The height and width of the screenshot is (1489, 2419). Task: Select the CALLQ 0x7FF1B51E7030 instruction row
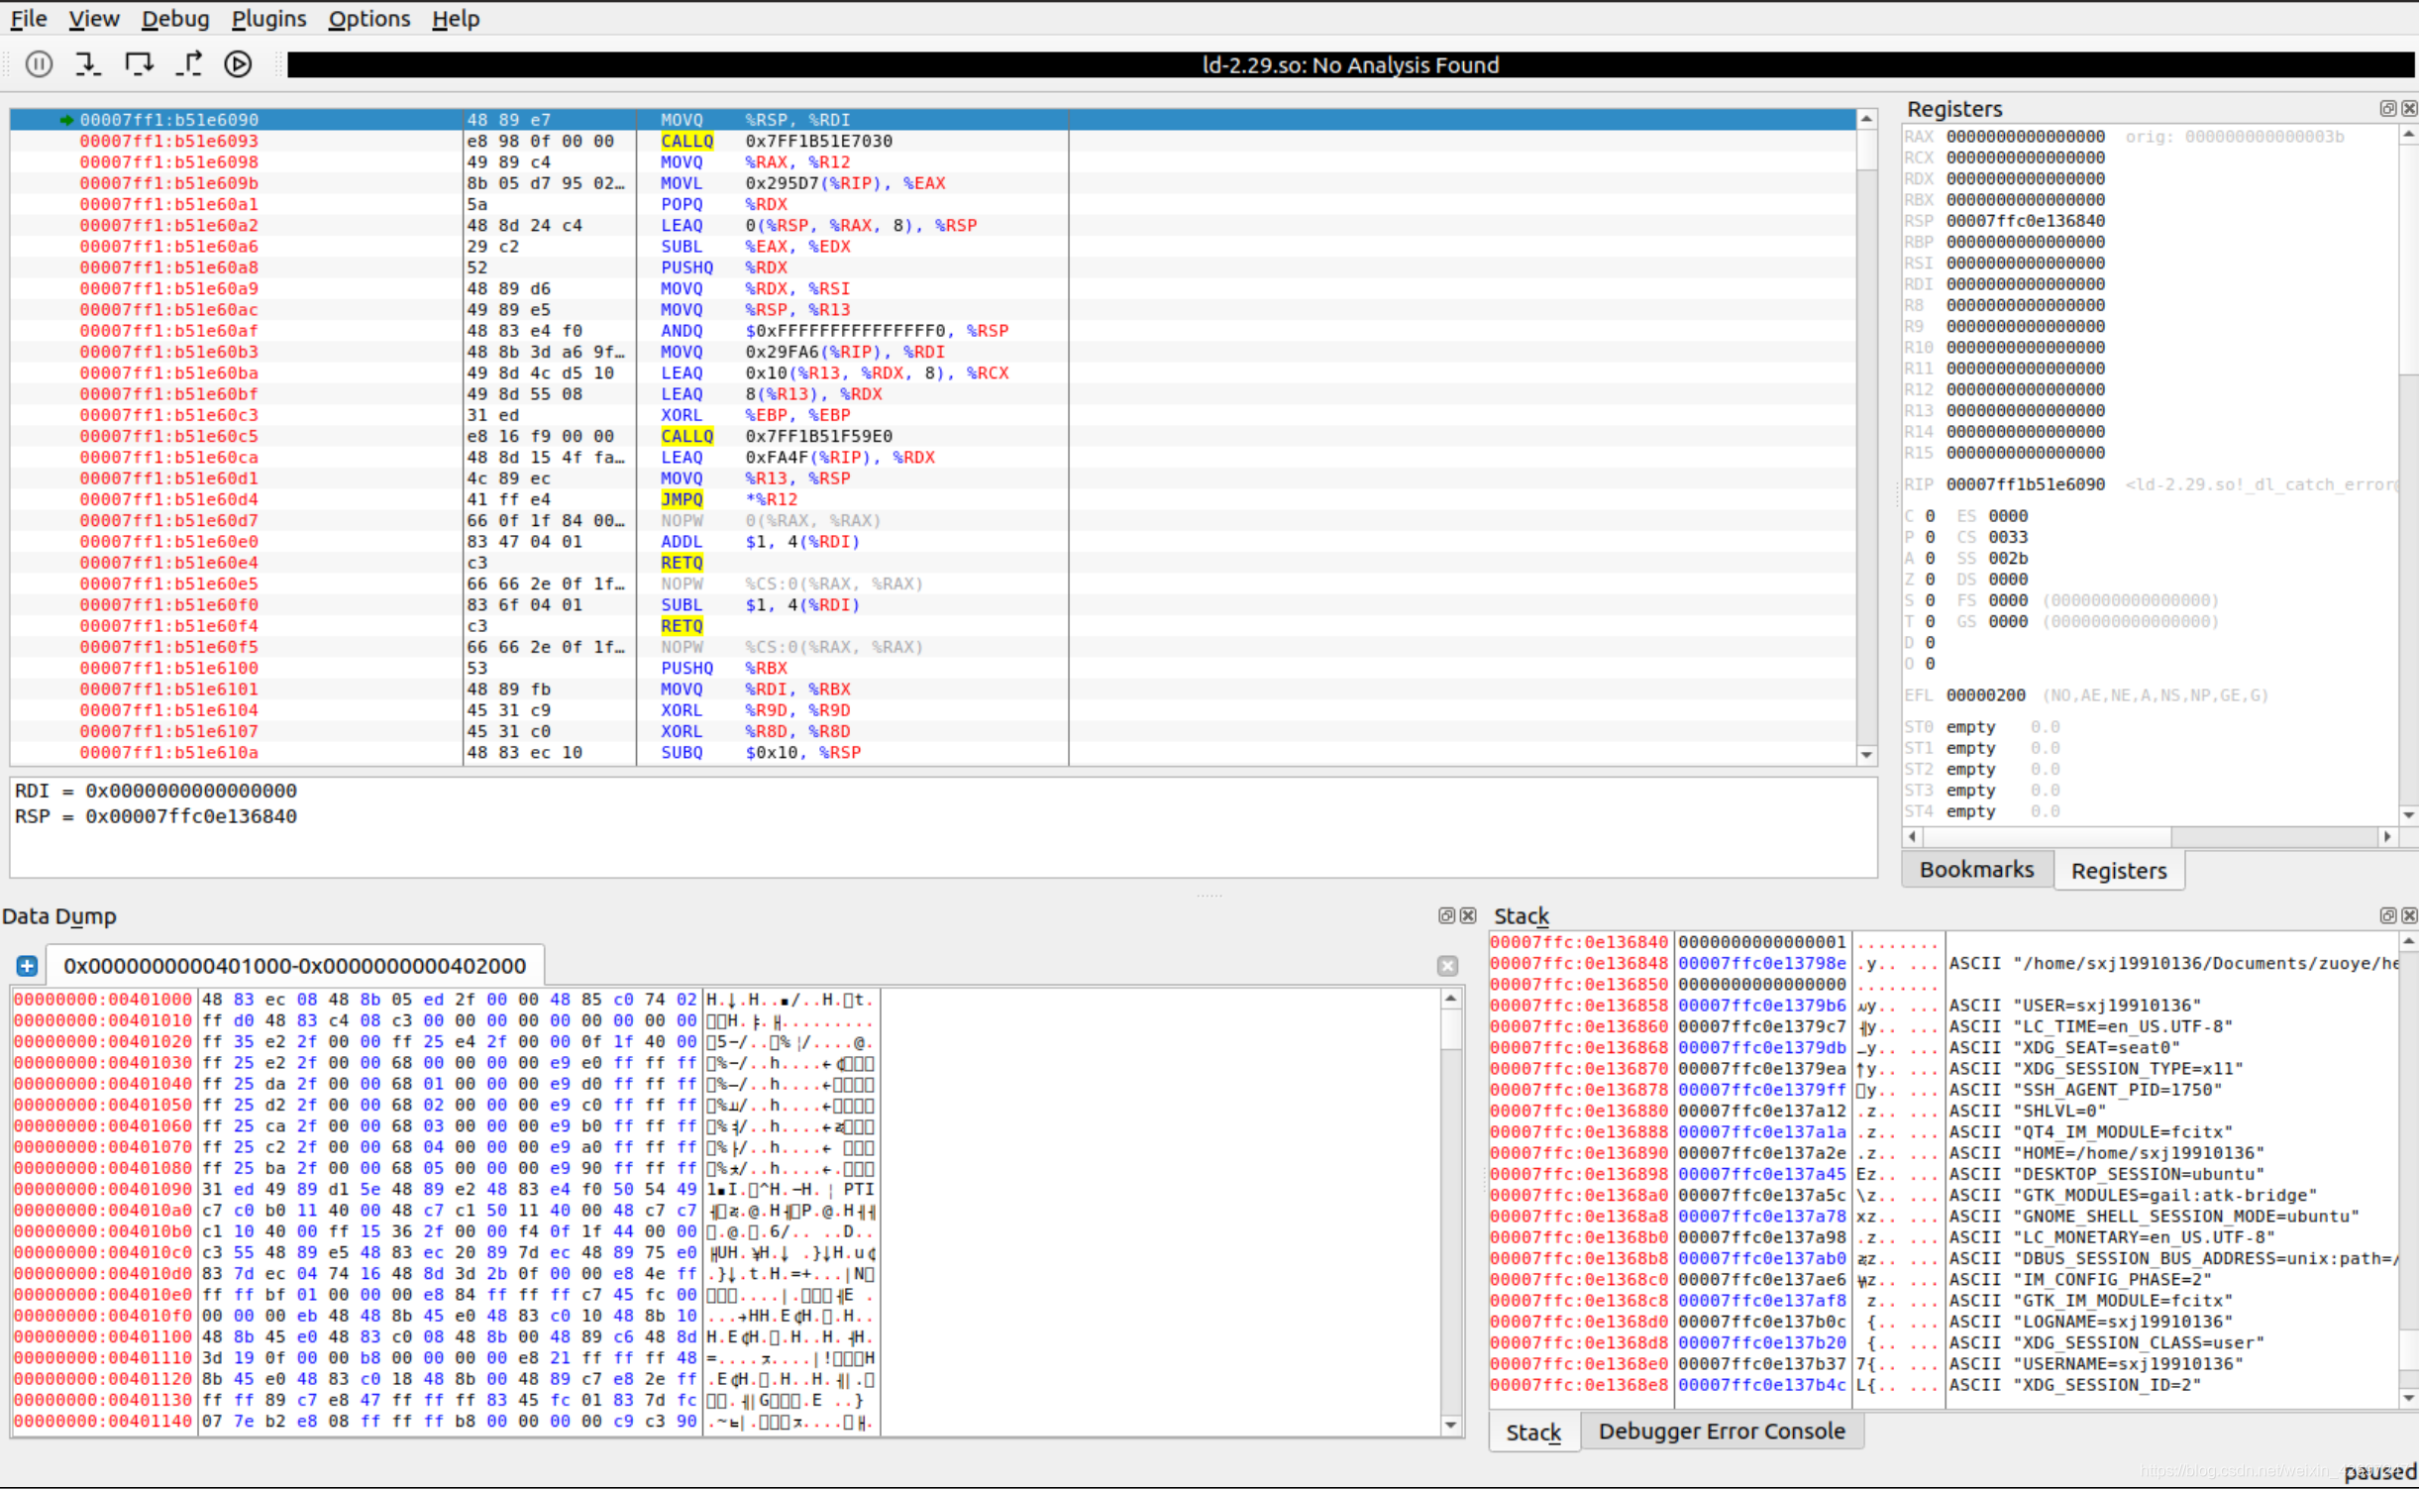[931, 141]
